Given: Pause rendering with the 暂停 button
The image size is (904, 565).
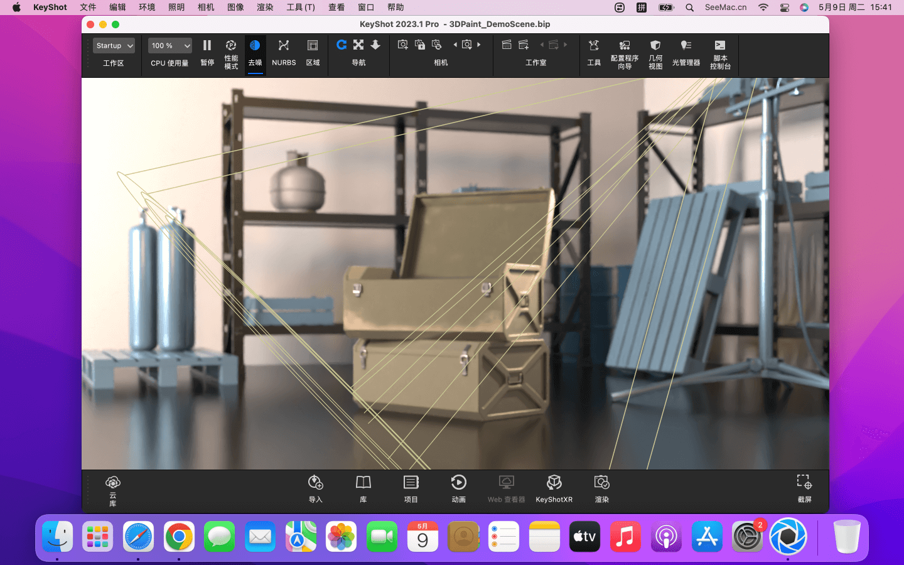Looking at the screenshot, I should point(207,51).
